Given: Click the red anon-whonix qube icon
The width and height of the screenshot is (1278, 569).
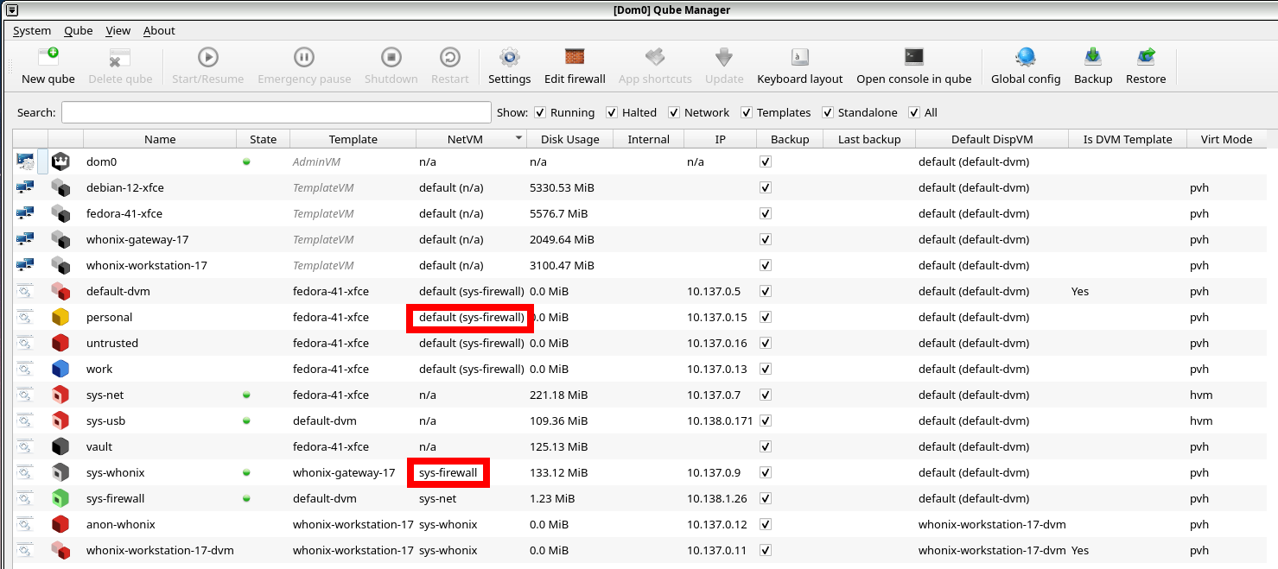Looking at the screenshot, I should [x=60, y=524].
